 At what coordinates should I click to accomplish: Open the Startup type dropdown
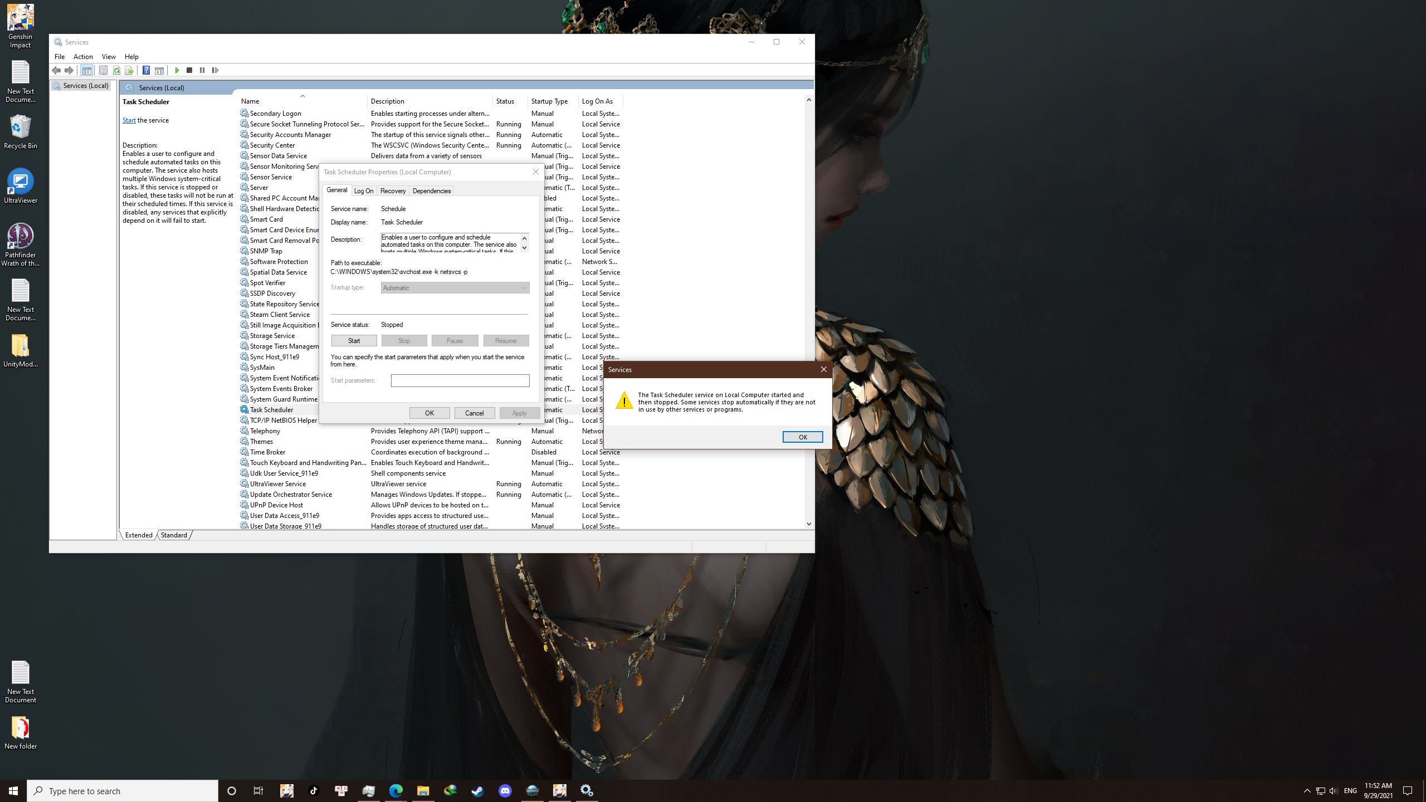(523, 287)
